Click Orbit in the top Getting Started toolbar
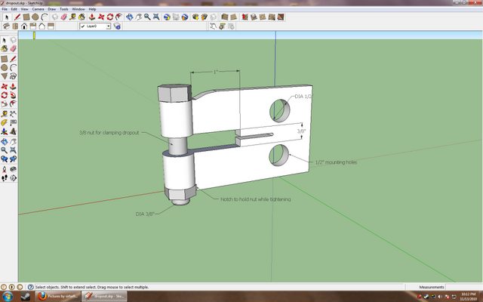Image resolution: width=483 pixels, height=302 pixels. tap(129, 17)
